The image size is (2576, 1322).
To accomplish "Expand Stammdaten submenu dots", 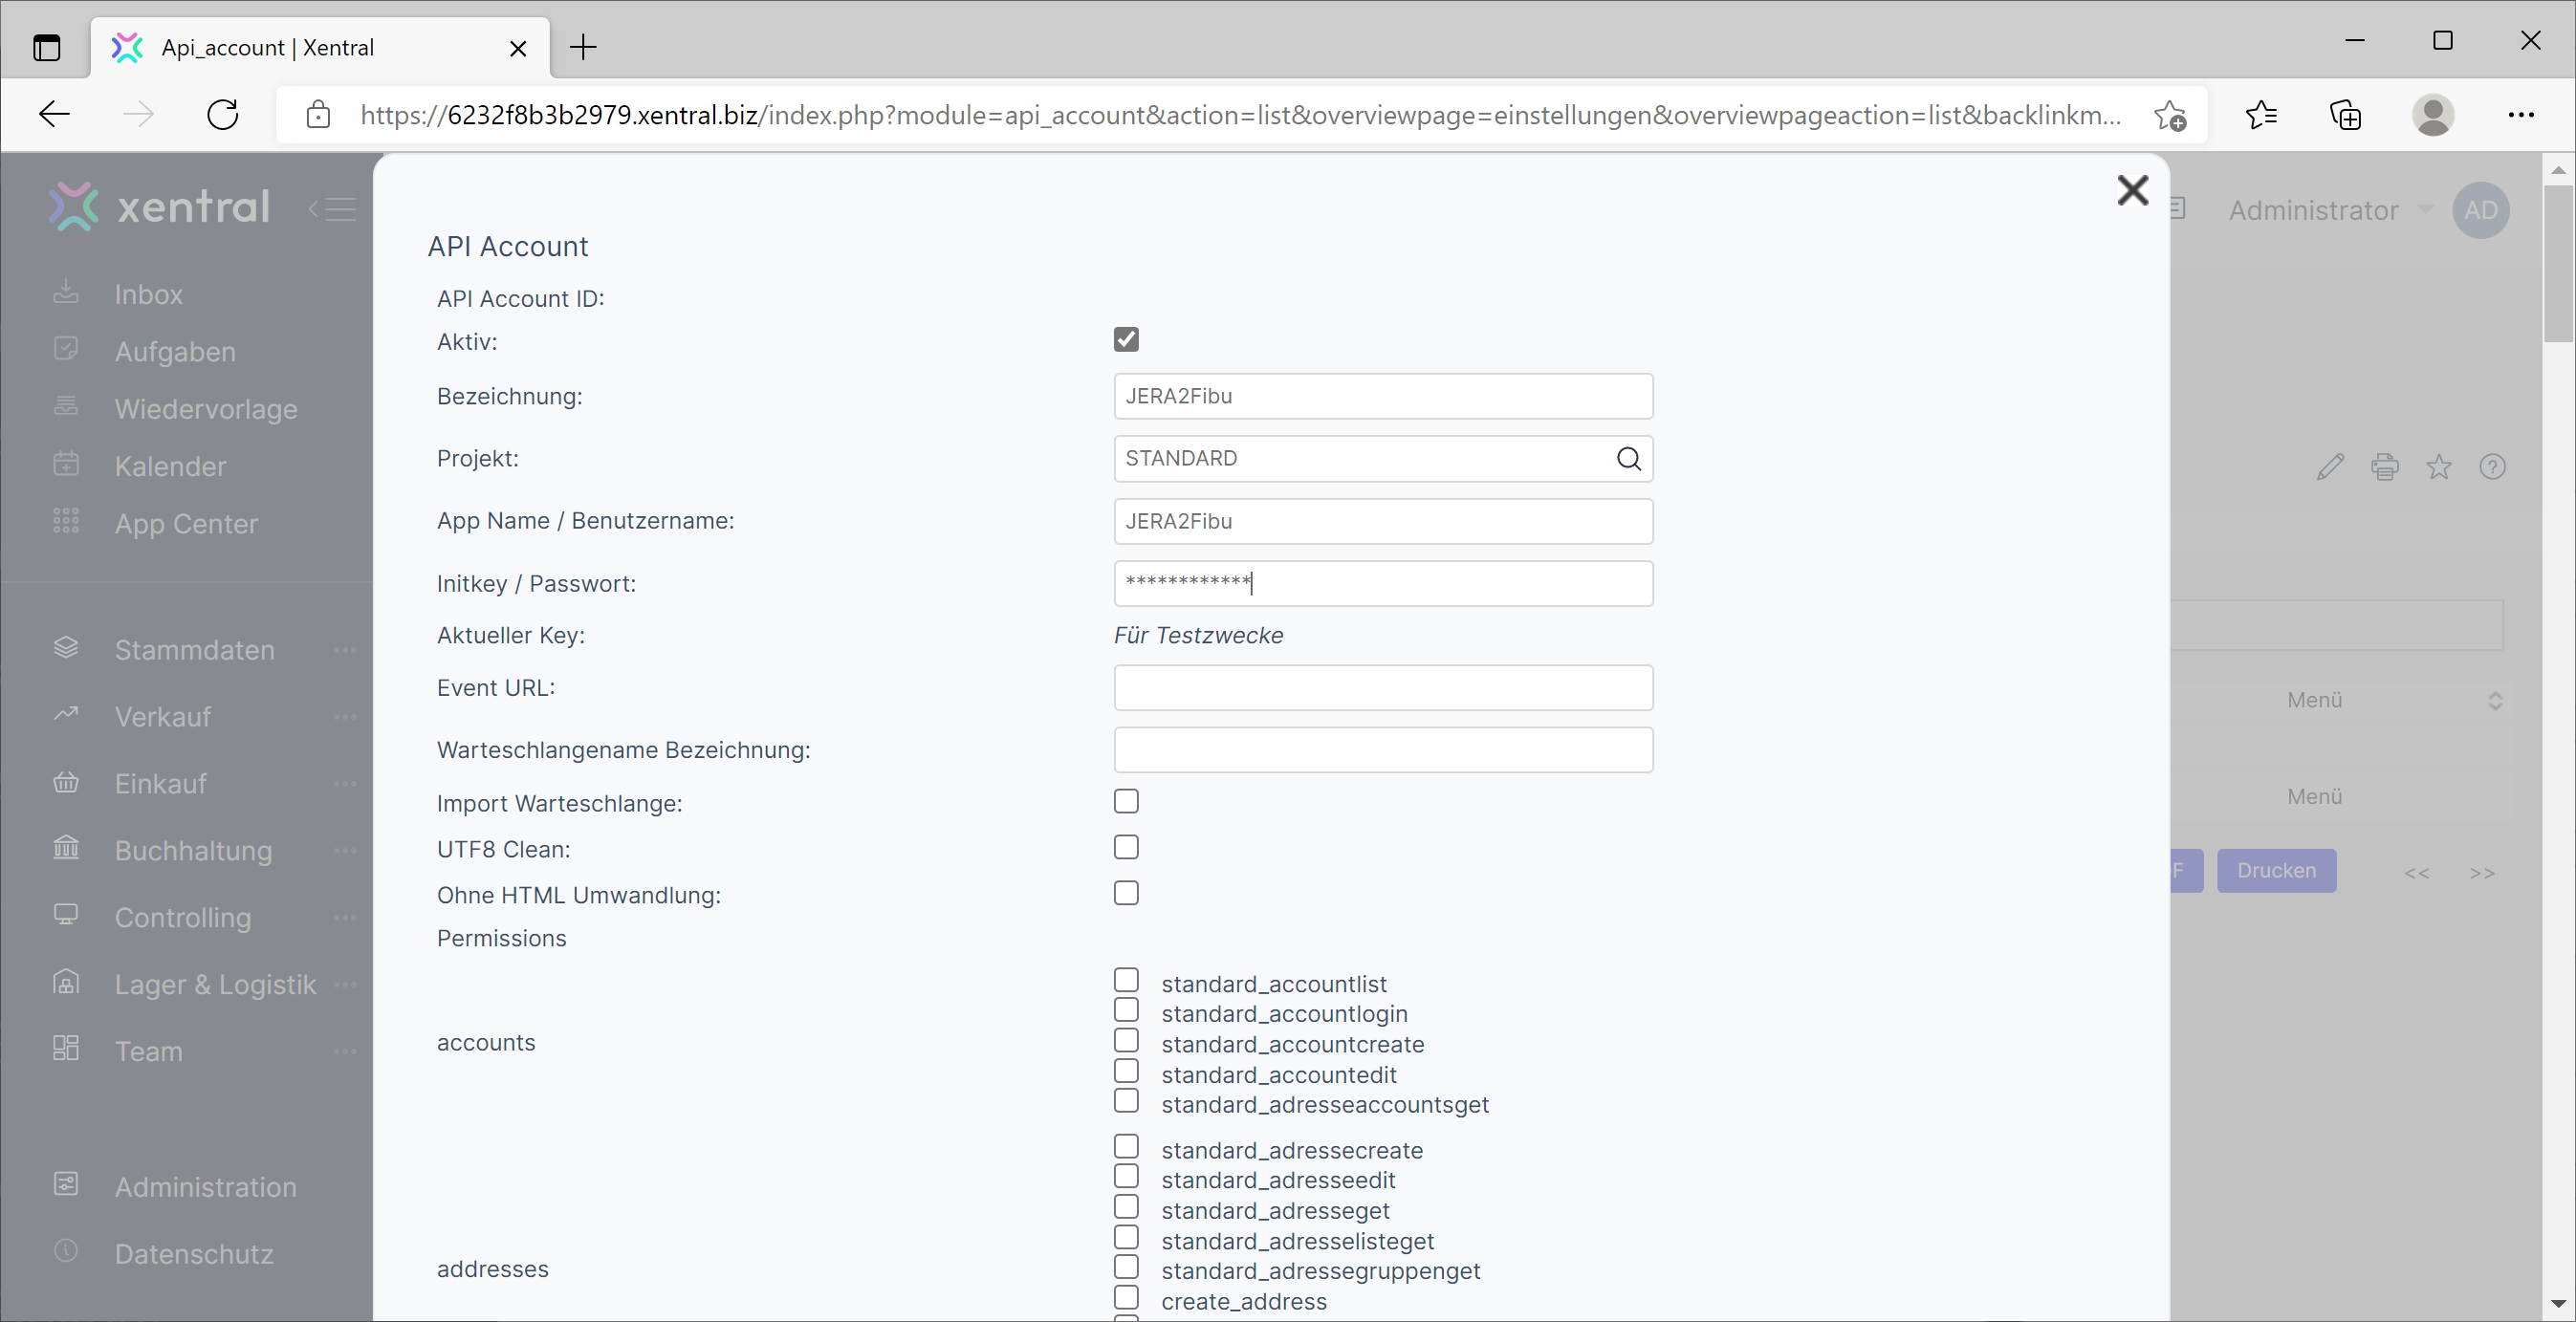I will 345,650.
